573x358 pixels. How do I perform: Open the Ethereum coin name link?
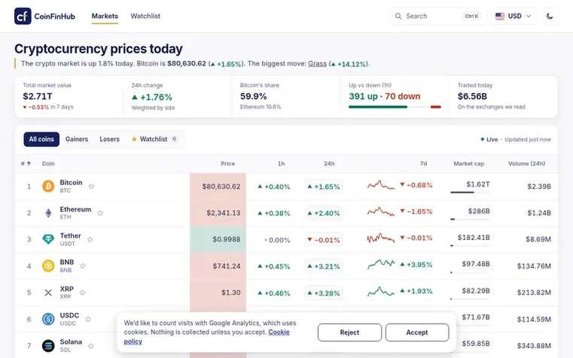tap(75, 209)
